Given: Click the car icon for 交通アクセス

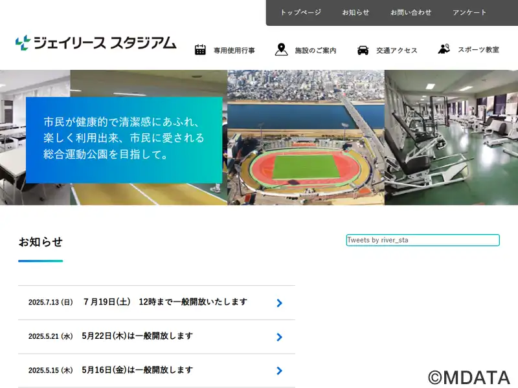Looking at the screenshot, I should (x=363, y=50).
